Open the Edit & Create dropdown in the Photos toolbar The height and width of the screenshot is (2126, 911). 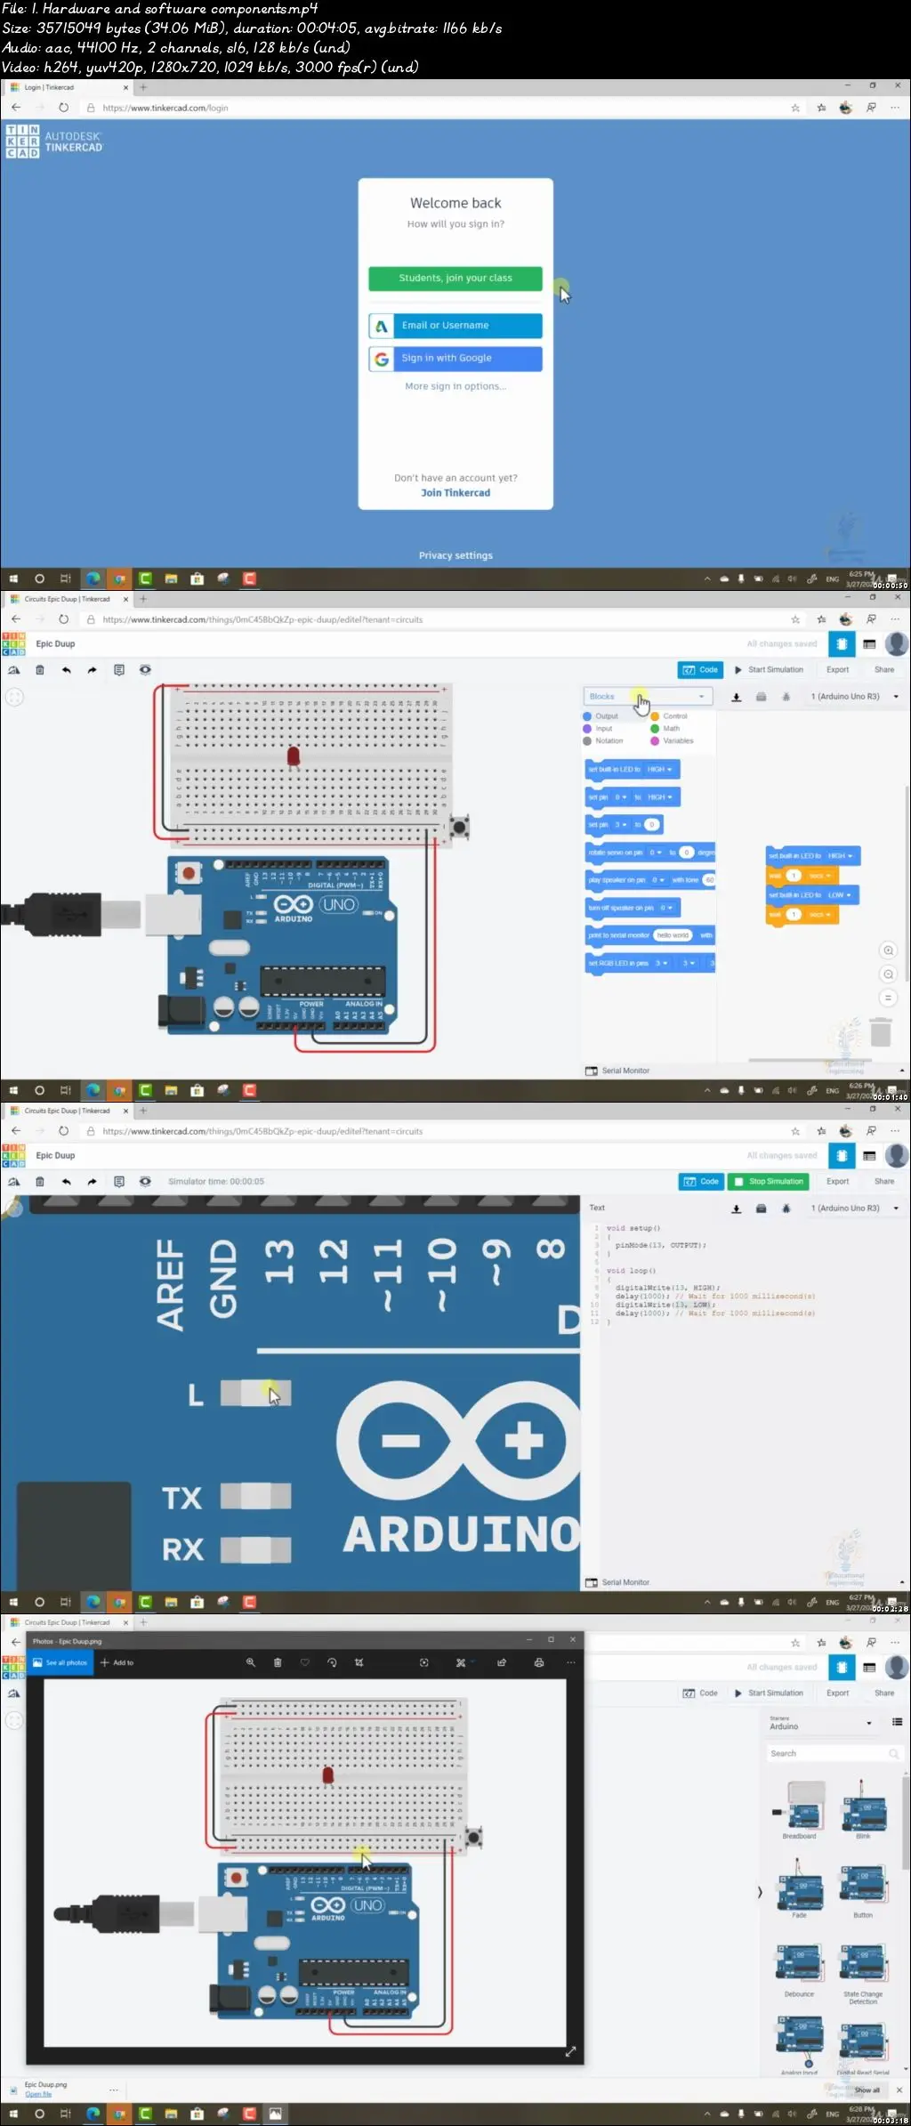pyautogui.click(x=464, y=1662)
